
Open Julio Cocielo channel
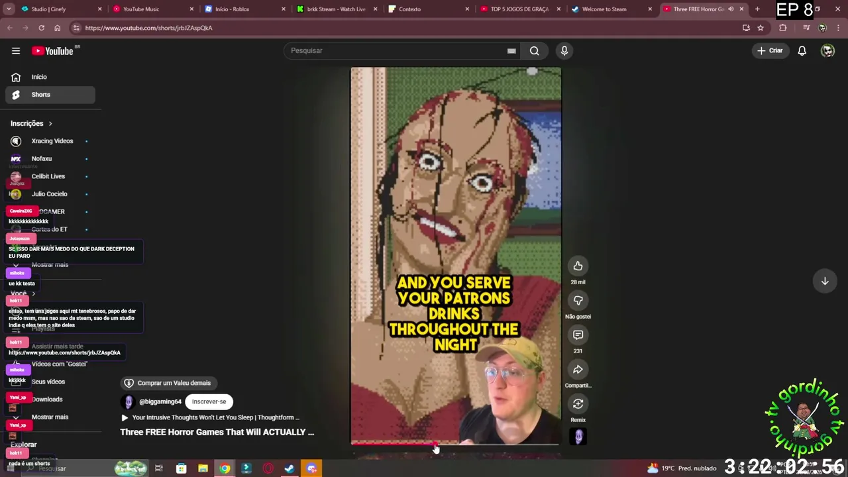coord(50,194)
